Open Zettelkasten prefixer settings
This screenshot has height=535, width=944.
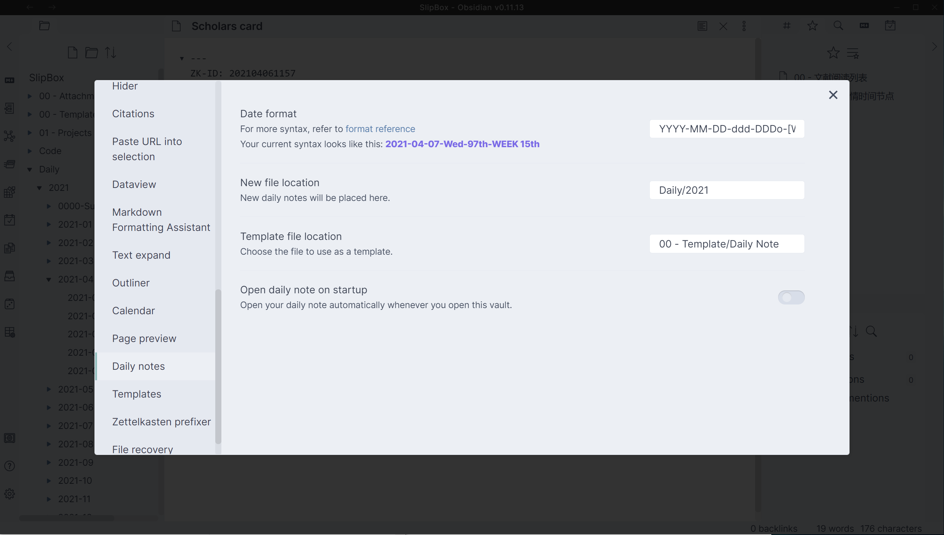pos(162,421)
